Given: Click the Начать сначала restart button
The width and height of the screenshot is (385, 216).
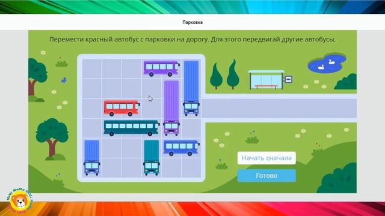Looking at the screenshot, I should point(266,158).
